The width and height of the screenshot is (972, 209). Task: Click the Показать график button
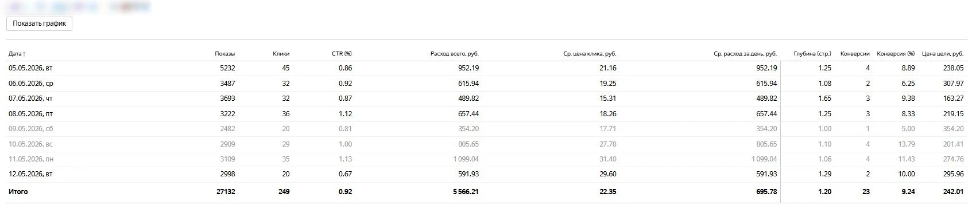click(x=39, y=23)
